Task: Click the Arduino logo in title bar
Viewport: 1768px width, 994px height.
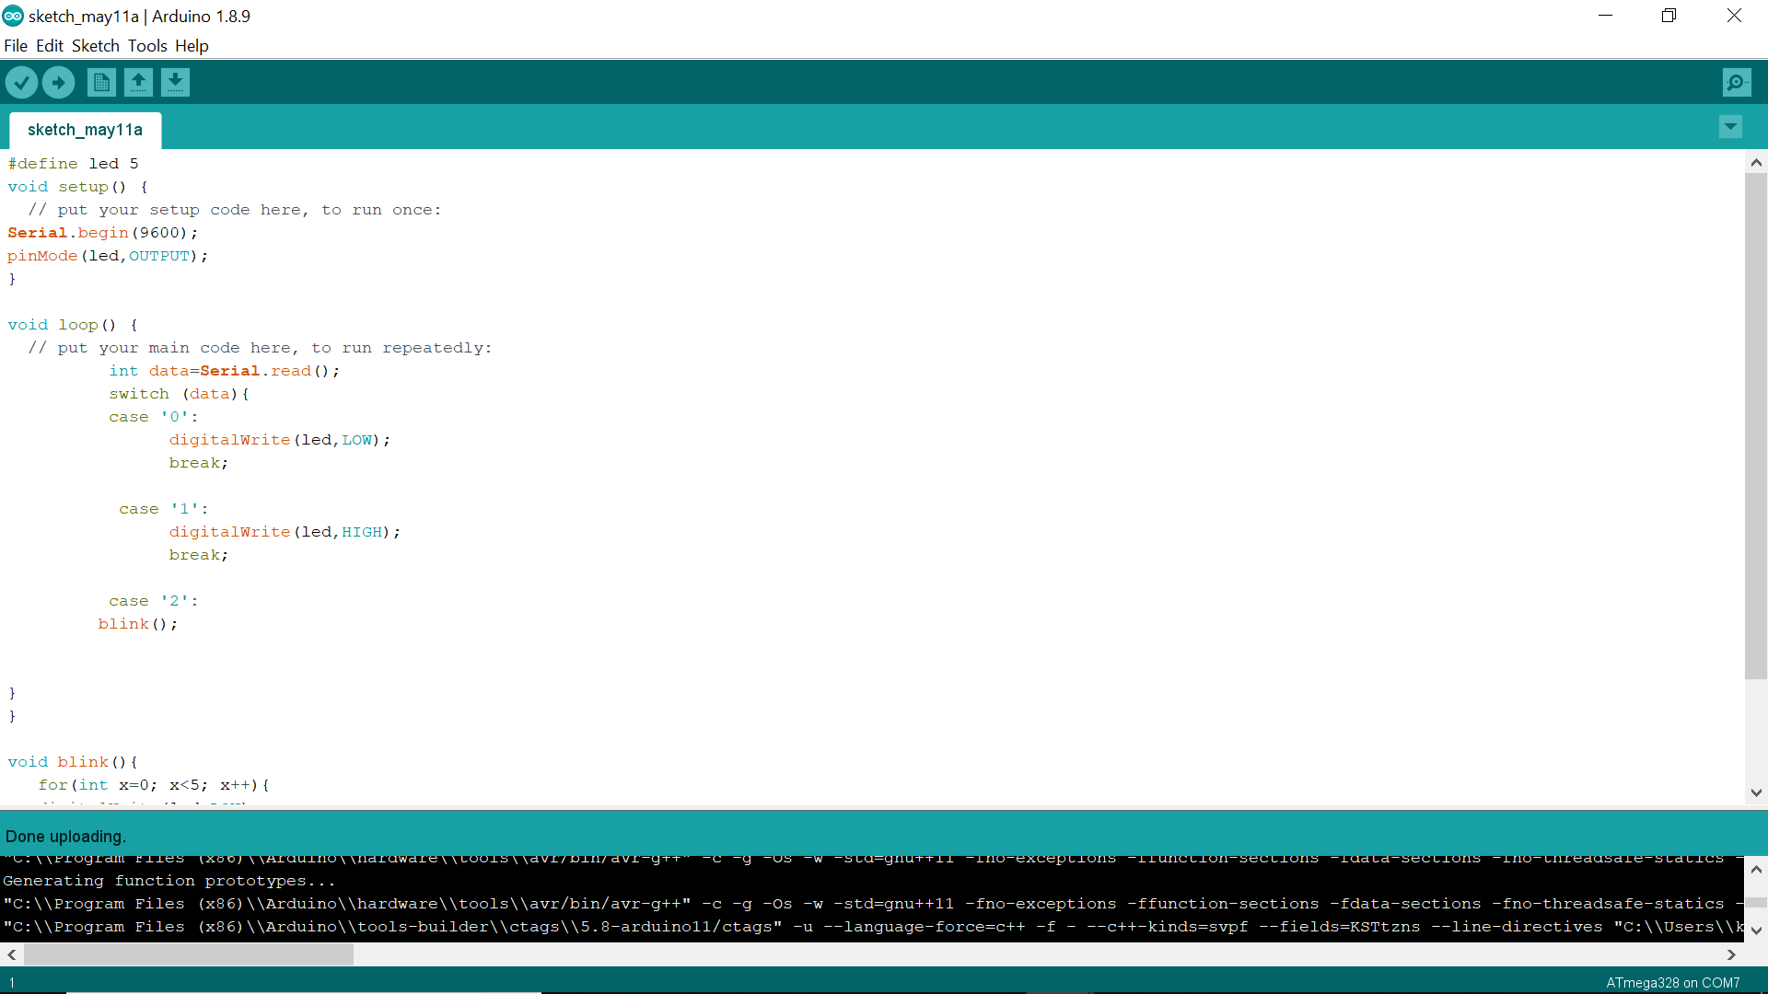Action: tap(13, 16)
